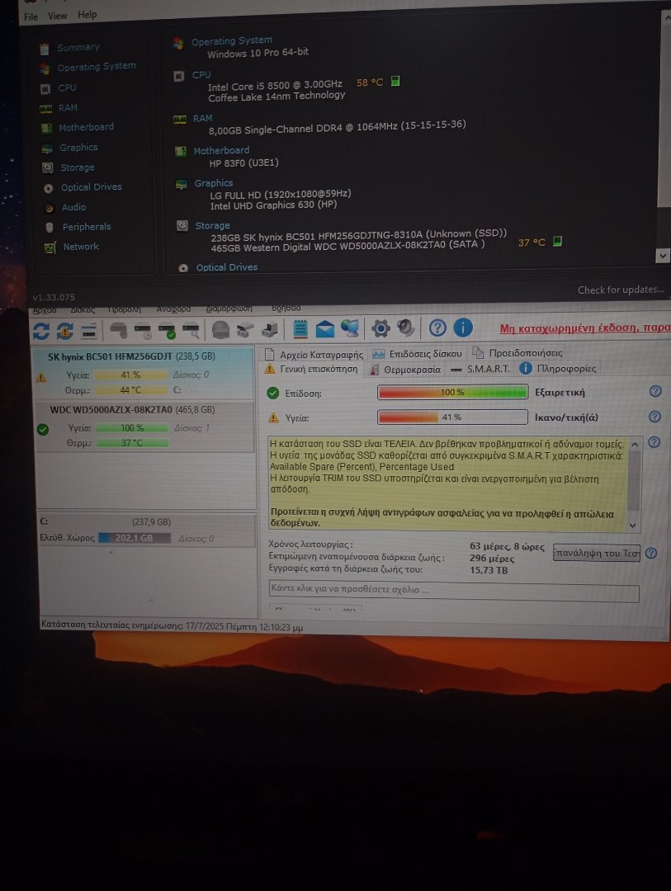Image resolution: width=671 pixels, height=891 pixels.
Task: Click blue info toolbar icon
Action: [x=463, y=328]
